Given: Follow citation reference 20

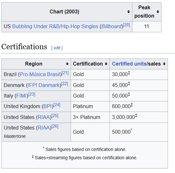Looking at the screenshot, I should click(127, 25).
